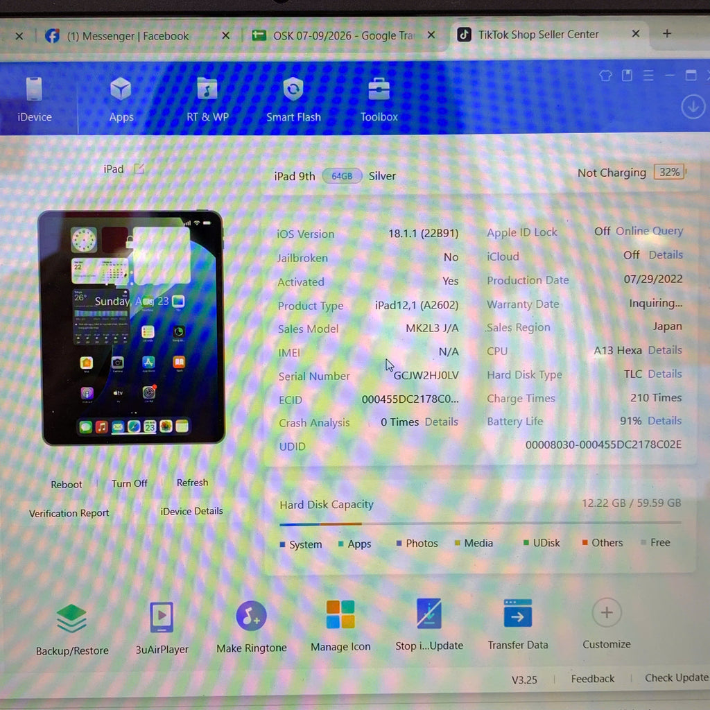The width and height of the screenshot is (710, 710).
Task: Click the Apps legend color square
Action: 340,544
